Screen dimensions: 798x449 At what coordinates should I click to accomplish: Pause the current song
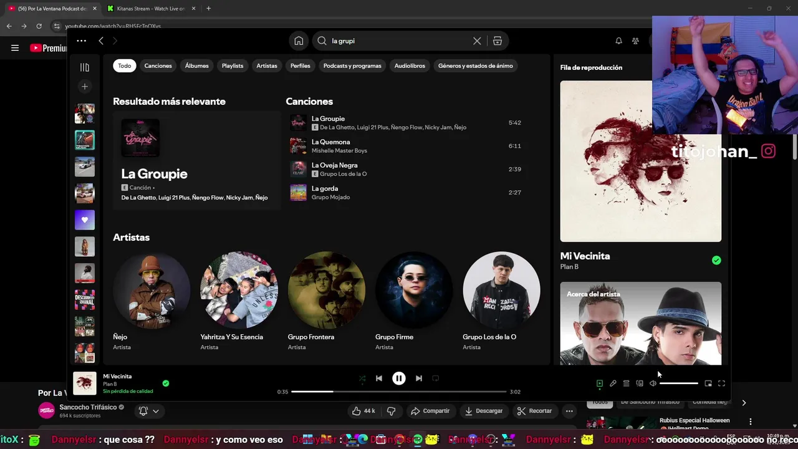pyautogui.click(x=399, y=378)
